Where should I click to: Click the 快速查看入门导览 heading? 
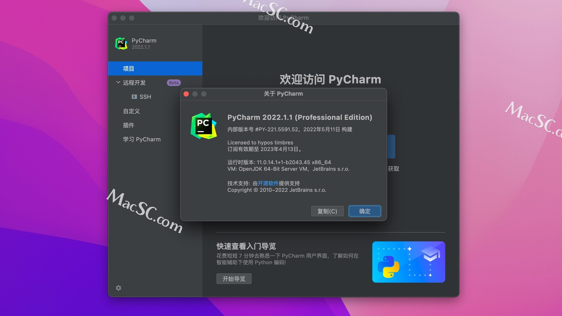[x=246, y=246]
